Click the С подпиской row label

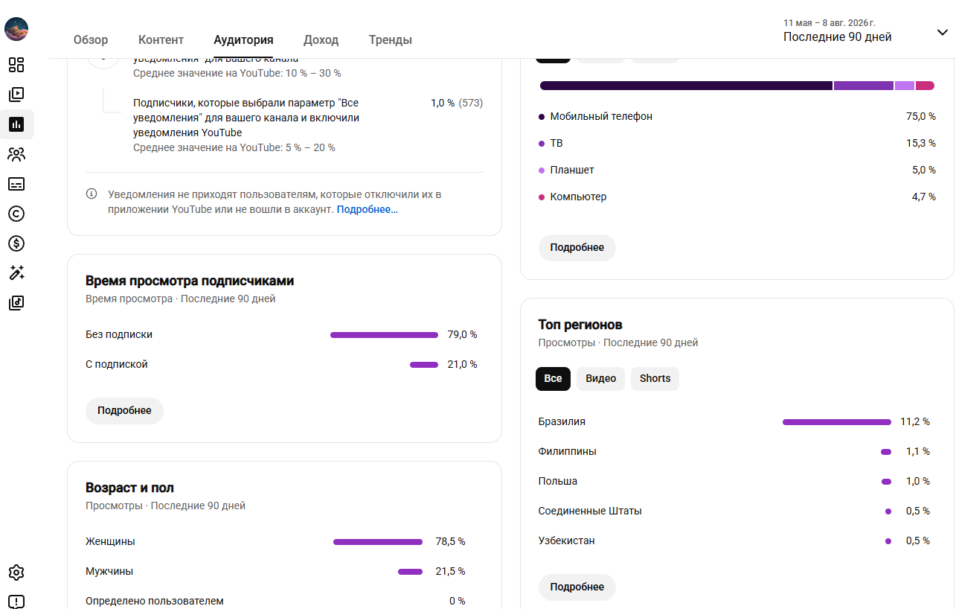click(x=117, y=364)
